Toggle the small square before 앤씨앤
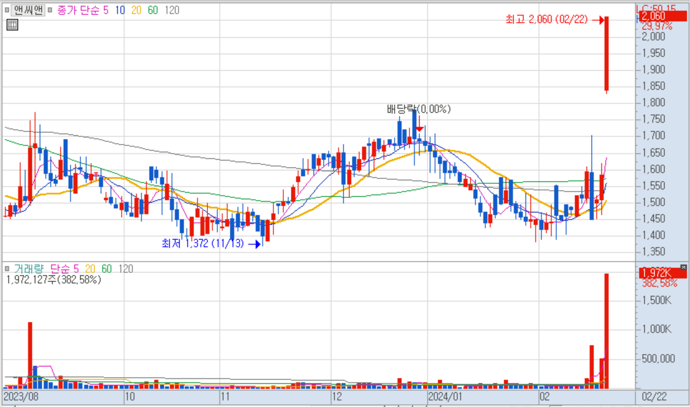This screenshot has height=407, width=690. tap(7, 10)
